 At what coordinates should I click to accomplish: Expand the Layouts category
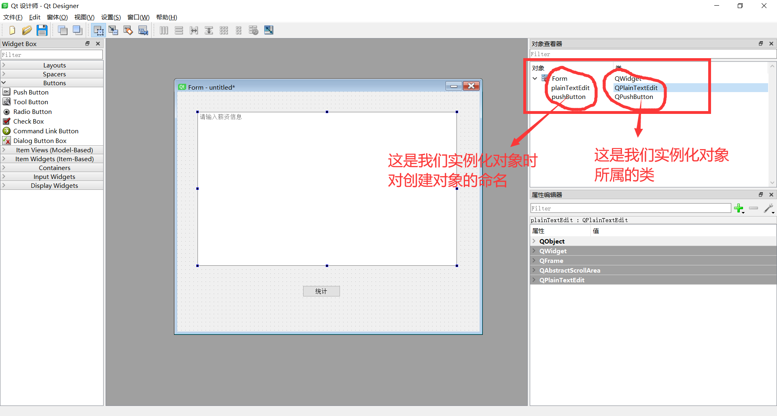tap(52, 65)
